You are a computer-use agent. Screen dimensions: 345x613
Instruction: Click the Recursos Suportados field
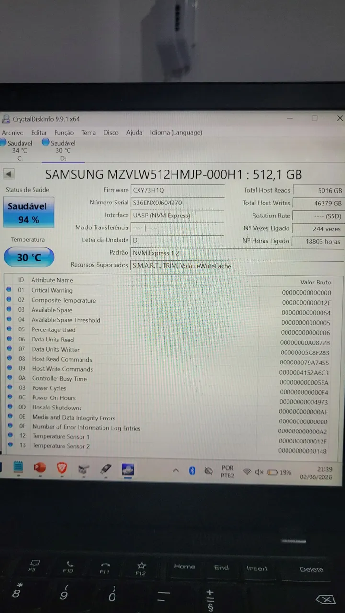[x=237, y=266]
